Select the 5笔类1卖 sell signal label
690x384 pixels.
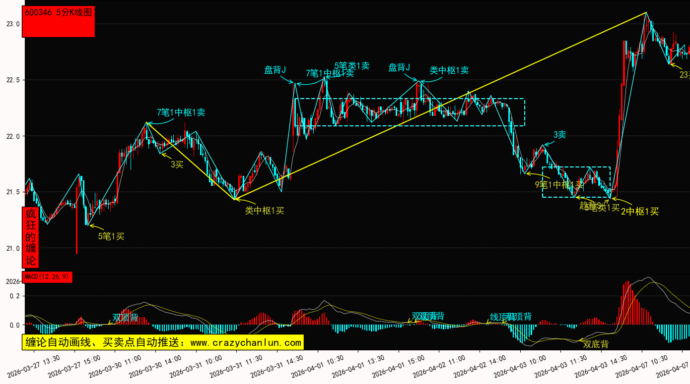pyautogui.click(x=351, y=65)
